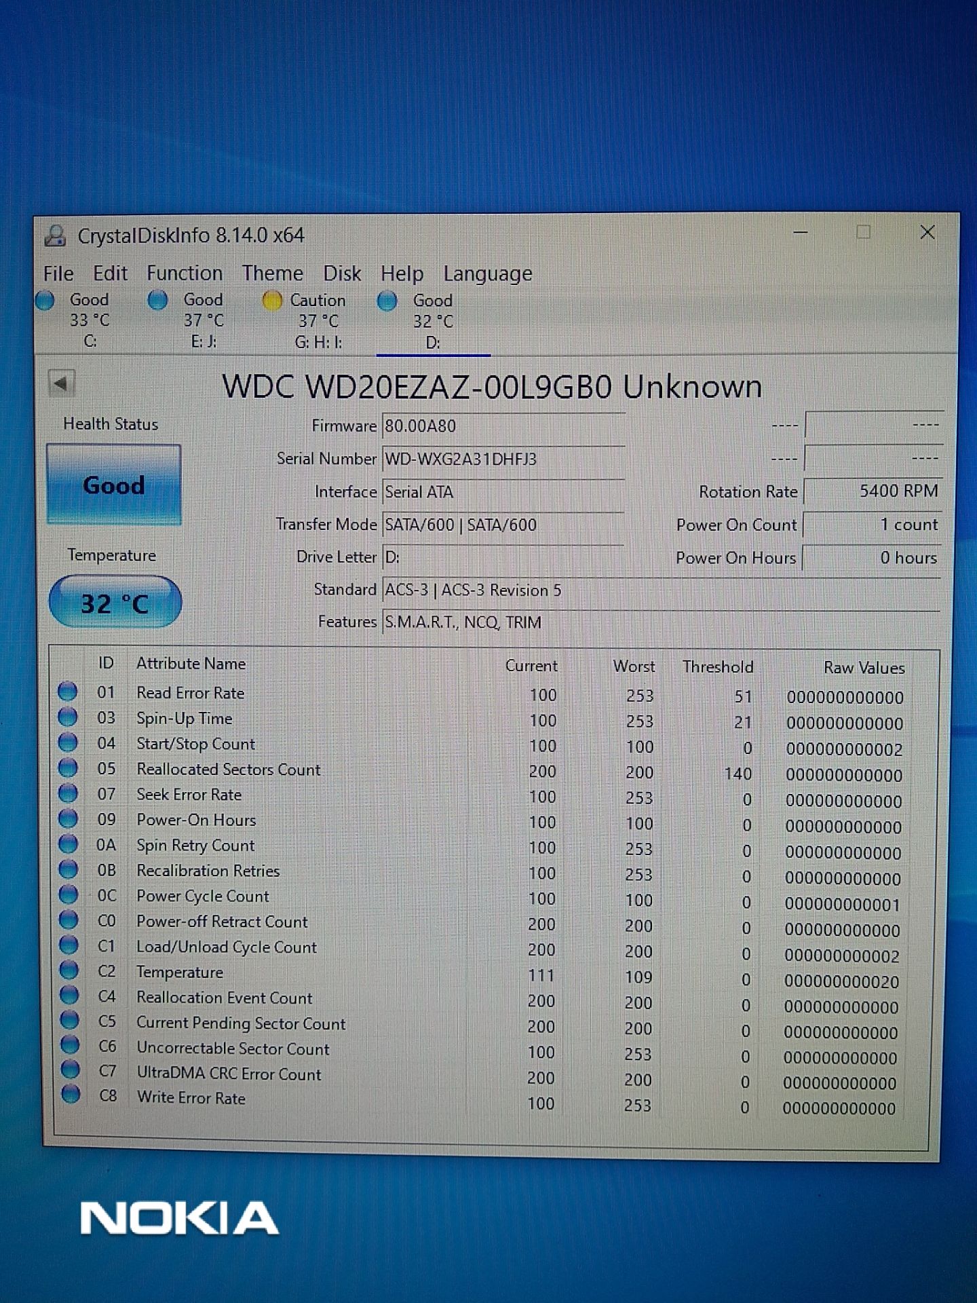Open the Function menu
The width and height of the screenshot is (977, 1303).
coord(185,273)
